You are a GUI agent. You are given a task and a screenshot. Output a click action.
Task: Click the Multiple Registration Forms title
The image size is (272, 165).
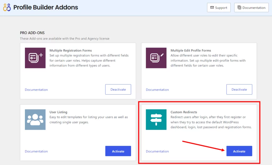pyautogui.click(x=71, y=50)
